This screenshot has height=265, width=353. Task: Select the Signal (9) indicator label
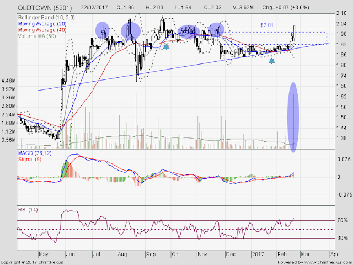(x=30, y=160)
